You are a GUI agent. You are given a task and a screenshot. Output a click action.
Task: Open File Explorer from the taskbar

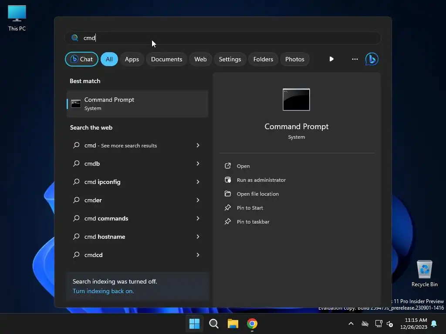coord(233,324)
